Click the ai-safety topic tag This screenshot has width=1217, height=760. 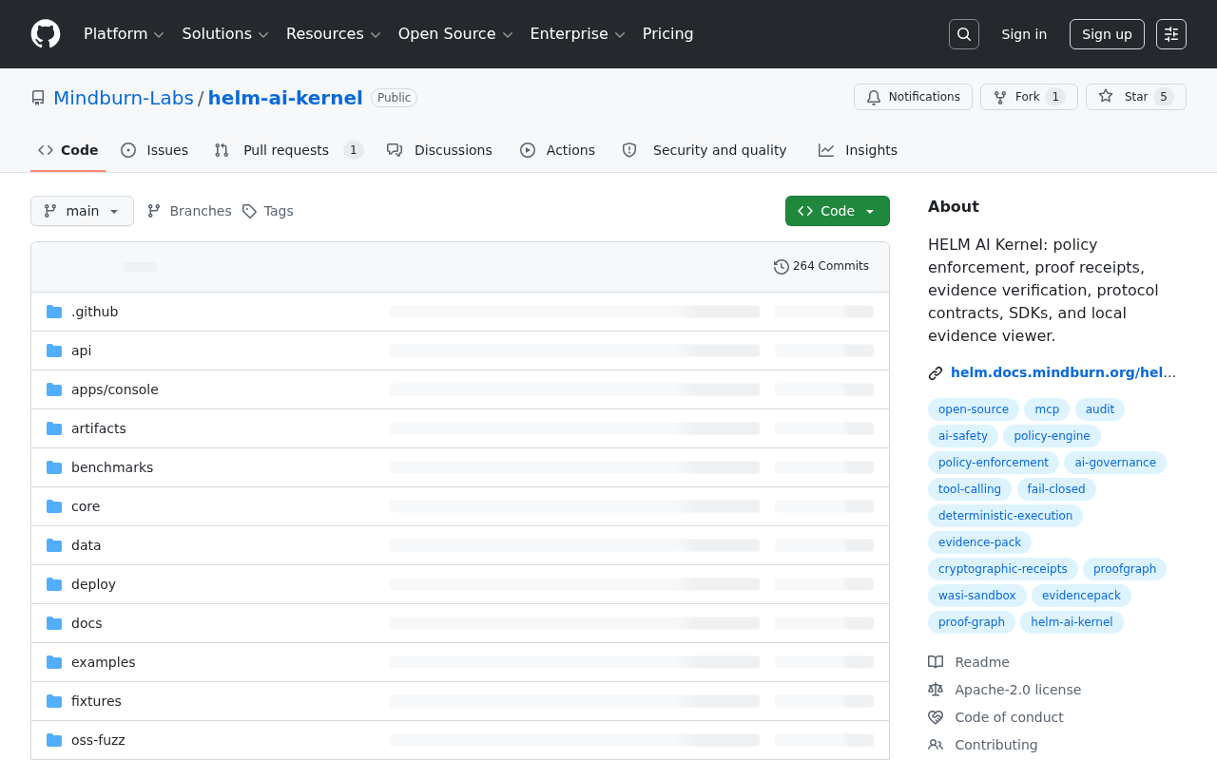(963, 436)
